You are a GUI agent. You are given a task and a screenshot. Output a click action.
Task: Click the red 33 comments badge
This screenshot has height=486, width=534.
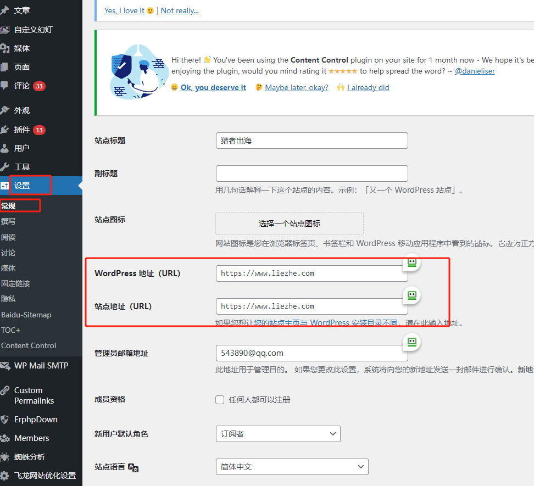point(39,86)
